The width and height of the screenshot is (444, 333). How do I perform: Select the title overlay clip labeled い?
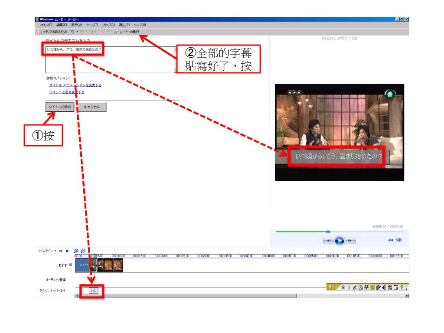coord(94,290)
